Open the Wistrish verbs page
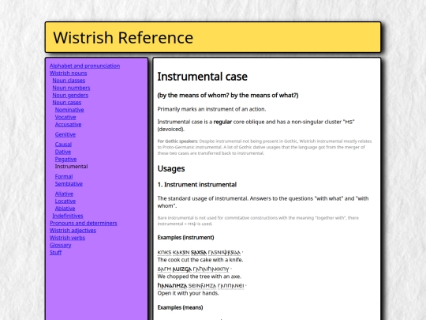 (67, 238)
